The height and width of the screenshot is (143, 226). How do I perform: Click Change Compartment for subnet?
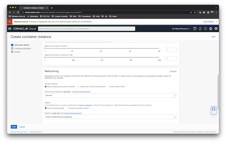coord(72,113)
